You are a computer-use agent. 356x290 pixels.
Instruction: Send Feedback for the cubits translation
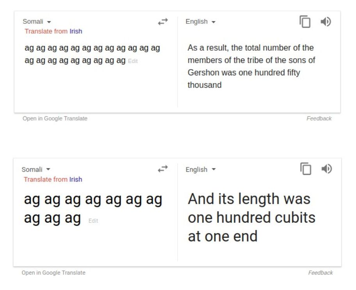320,273
